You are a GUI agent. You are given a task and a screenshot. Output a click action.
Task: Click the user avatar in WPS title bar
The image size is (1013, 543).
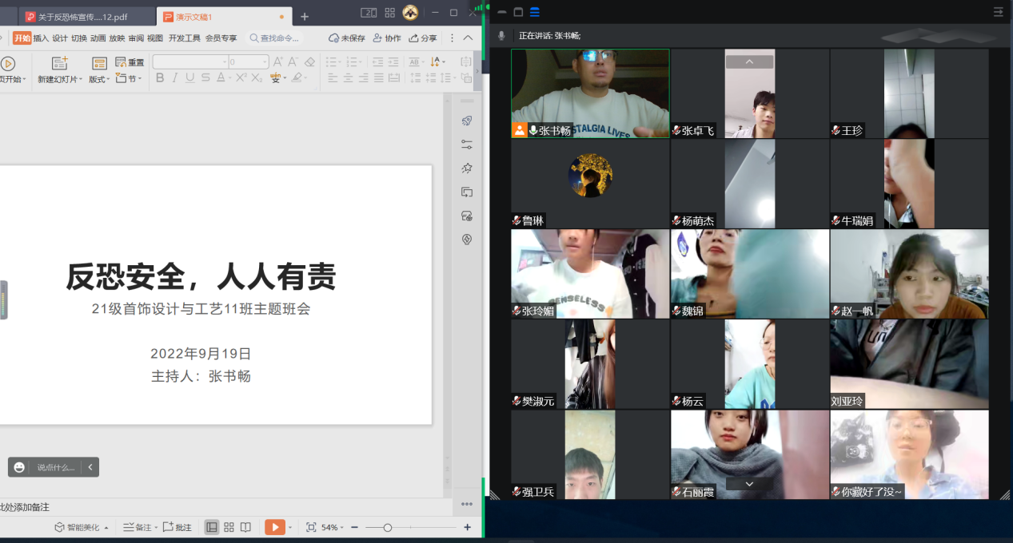coord(410,13)
